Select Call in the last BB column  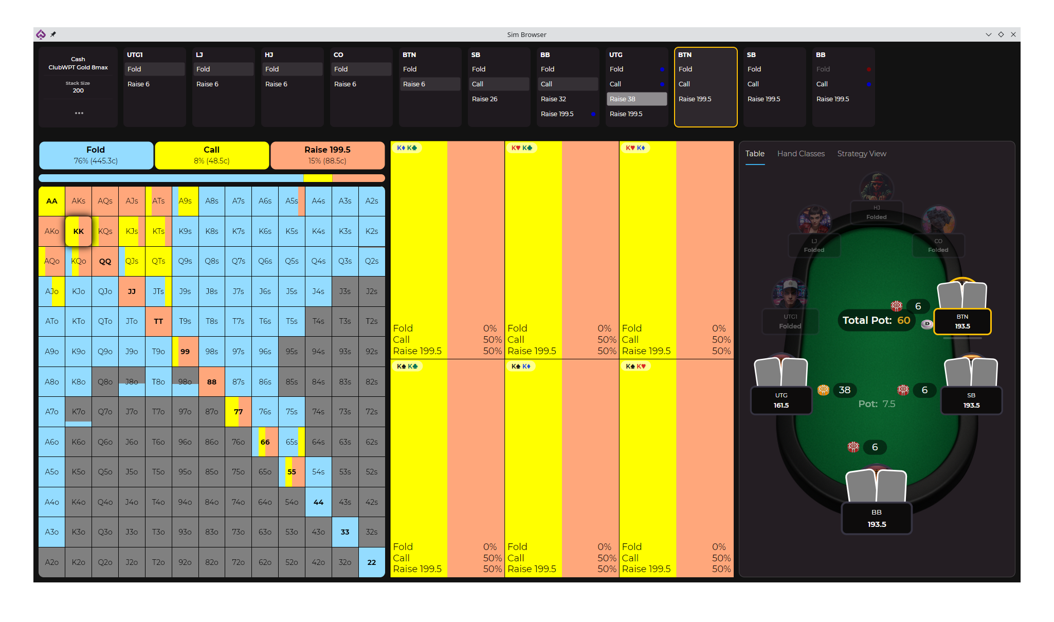pyautogui.click(x=844, y=84)
